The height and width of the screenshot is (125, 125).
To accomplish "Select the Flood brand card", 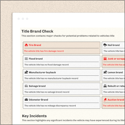I will [x=62, y=61].
